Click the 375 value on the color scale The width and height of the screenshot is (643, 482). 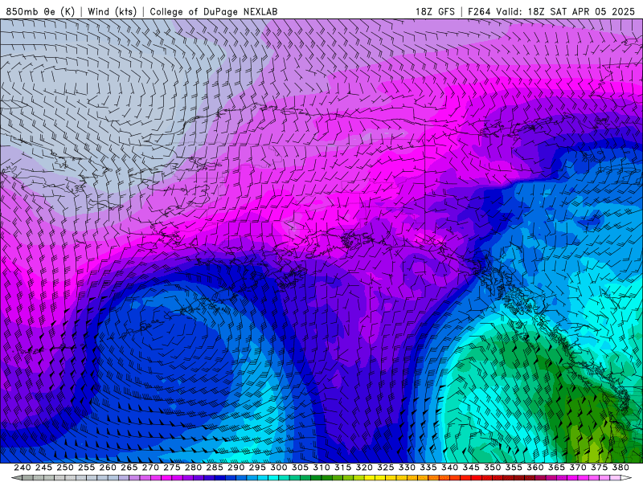point(599,468)
